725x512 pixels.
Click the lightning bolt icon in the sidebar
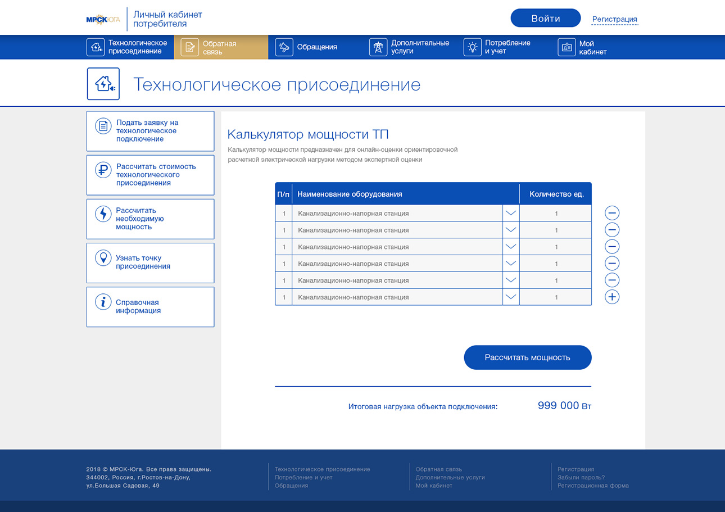[x=103, y=214]
